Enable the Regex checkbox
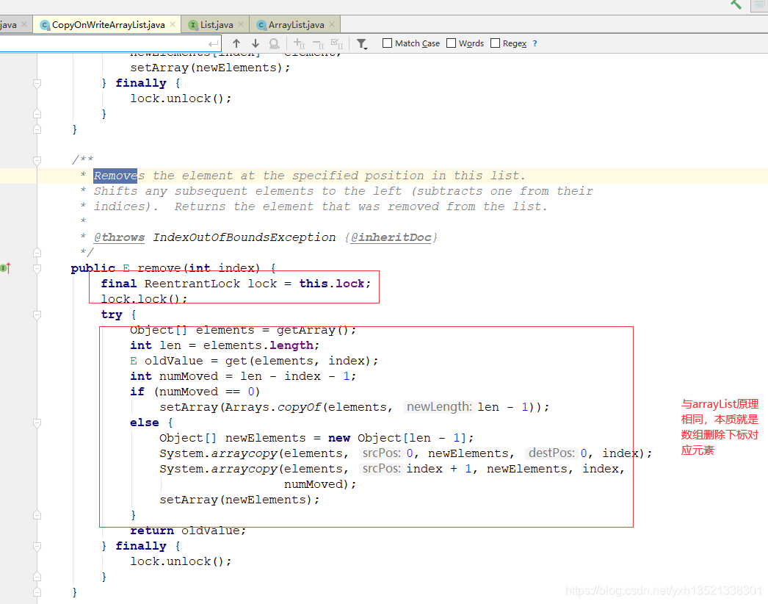Viewport: 768px width, 604px height. click(495, 43)
